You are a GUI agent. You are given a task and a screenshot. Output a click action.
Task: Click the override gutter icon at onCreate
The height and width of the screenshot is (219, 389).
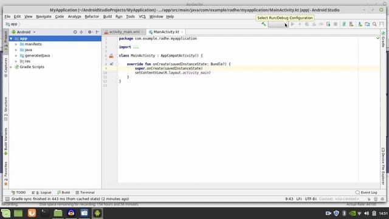pos(112,64)
